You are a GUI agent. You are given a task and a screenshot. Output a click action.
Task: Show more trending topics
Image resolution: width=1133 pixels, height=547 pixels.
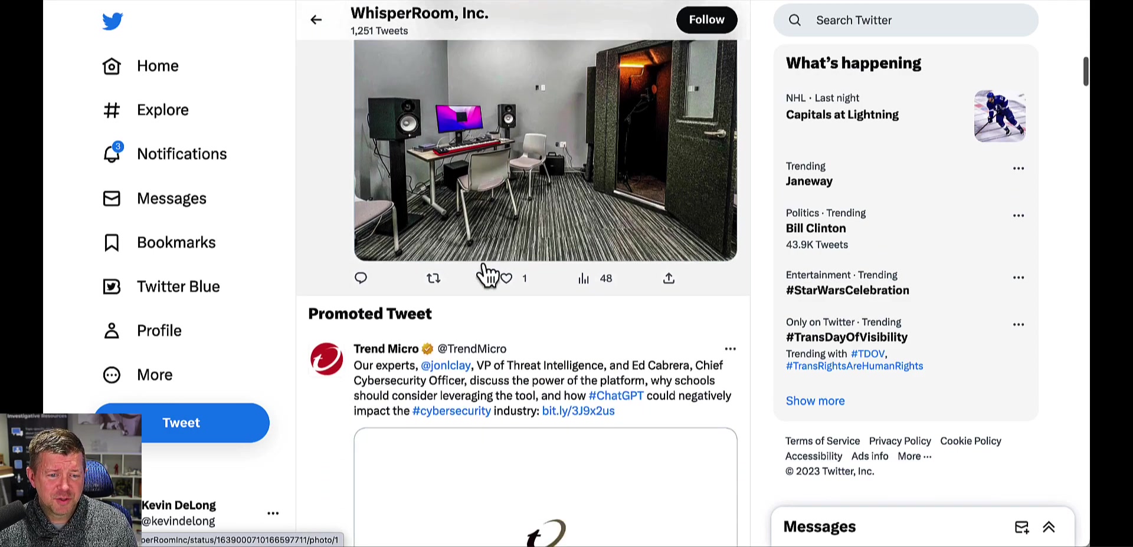tap(815, 401)
